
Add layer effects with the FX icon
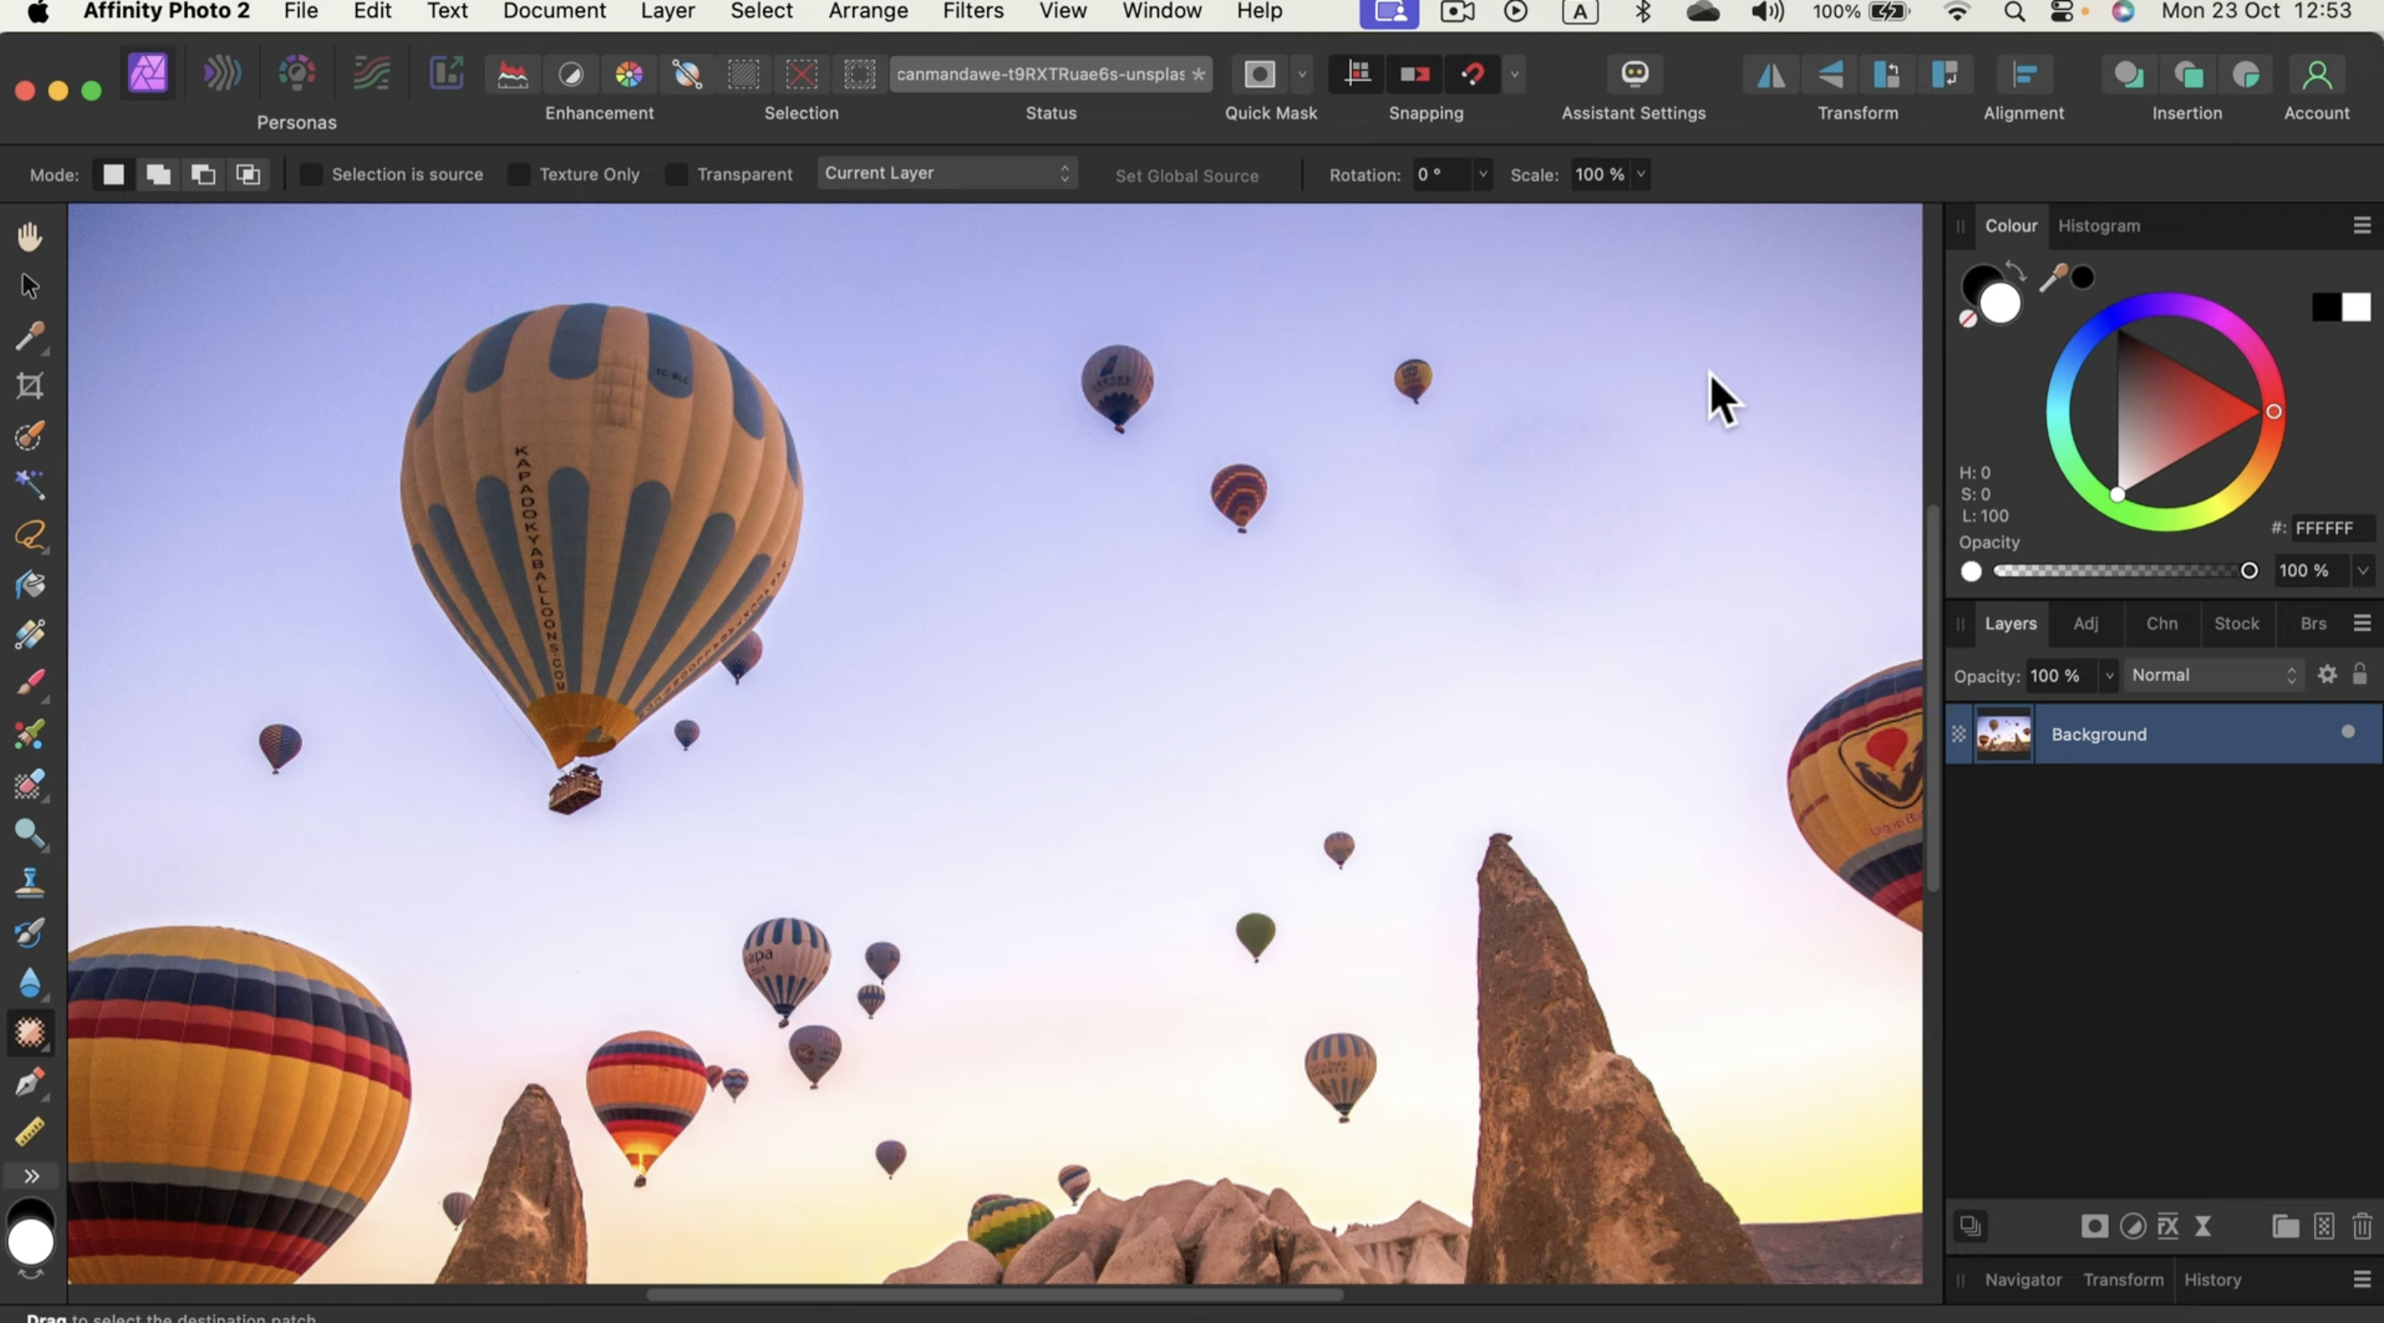(x=2169, y=1227)
